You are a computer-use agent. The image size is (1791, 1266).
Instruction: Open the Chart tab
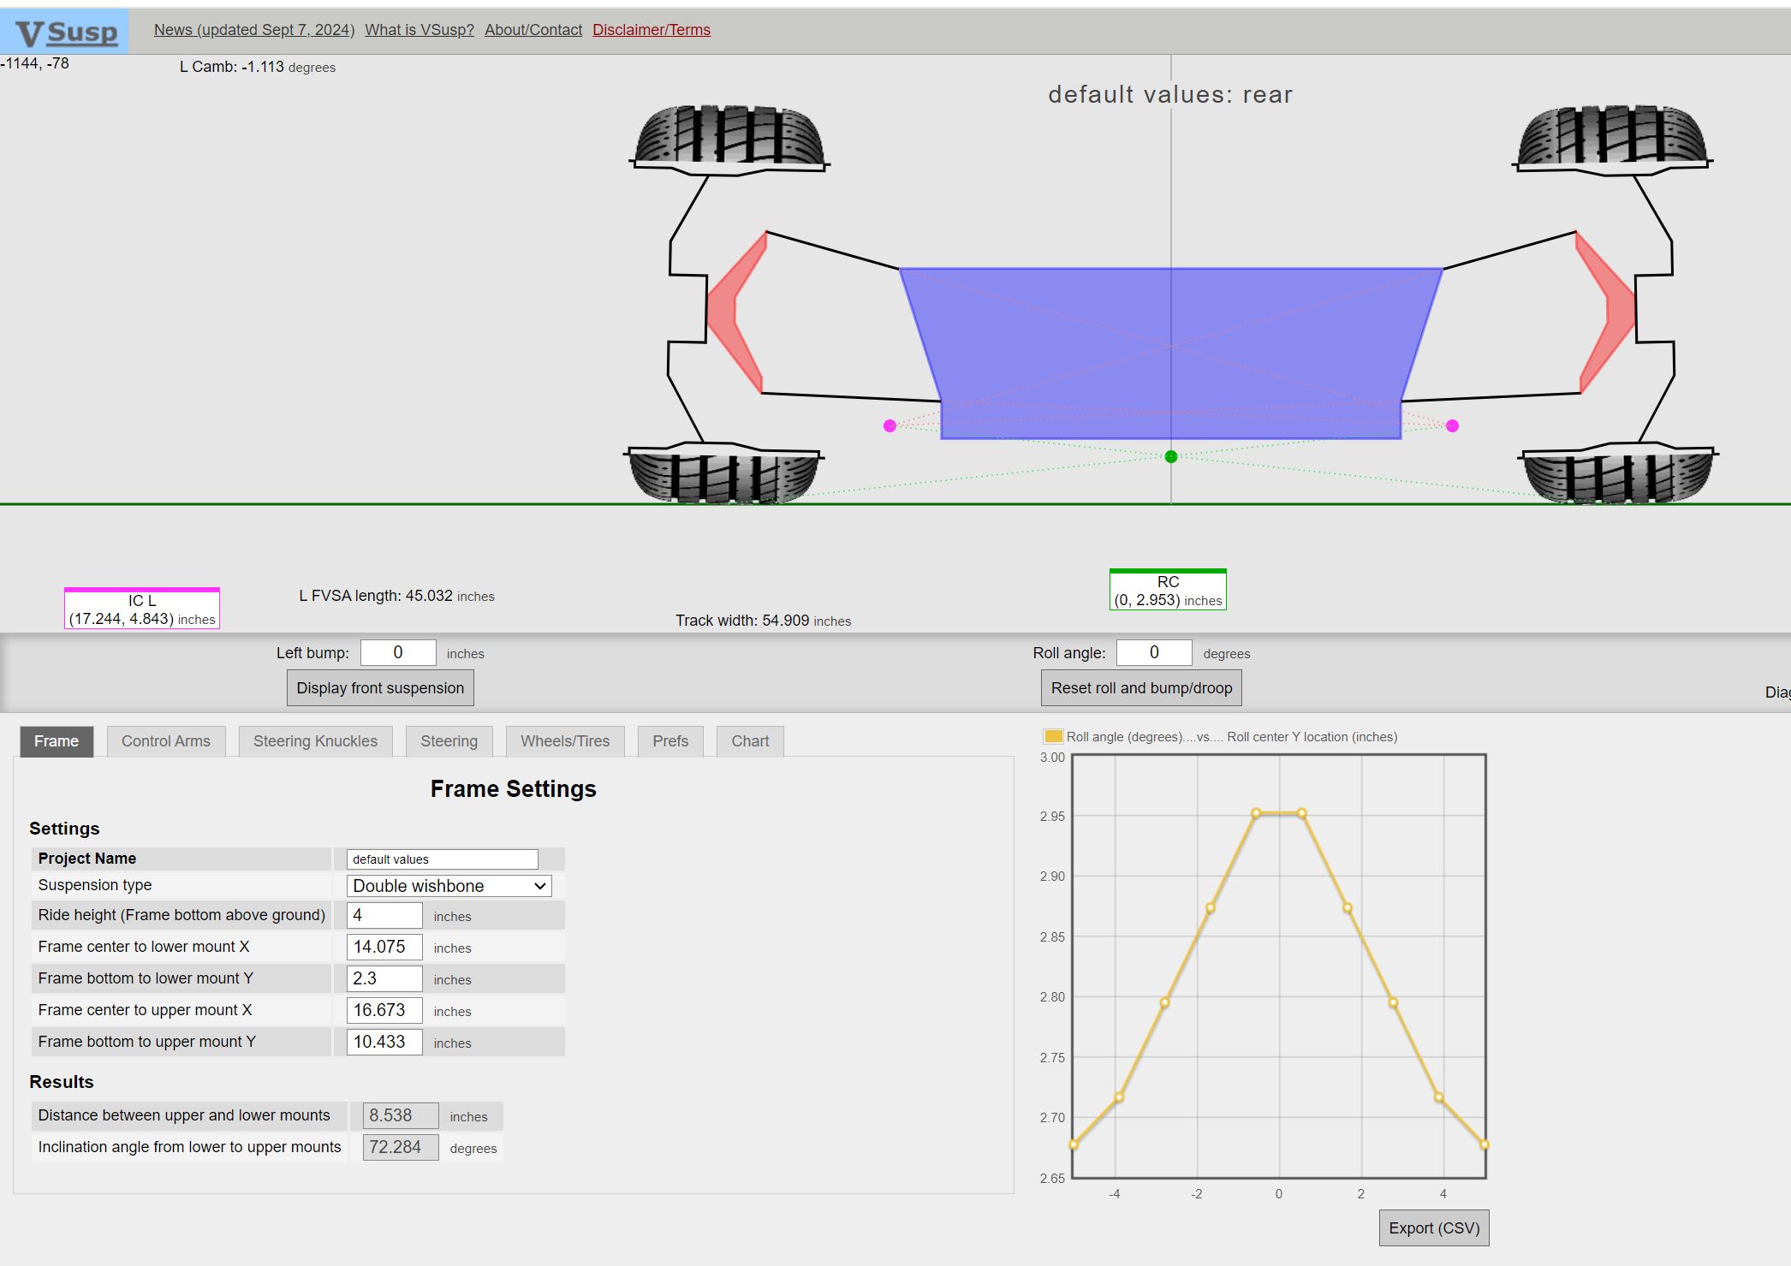point(750,741)
